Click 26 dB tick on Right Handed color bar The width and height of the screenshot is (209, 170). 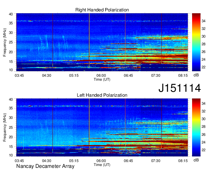click(x=203, y=52)
